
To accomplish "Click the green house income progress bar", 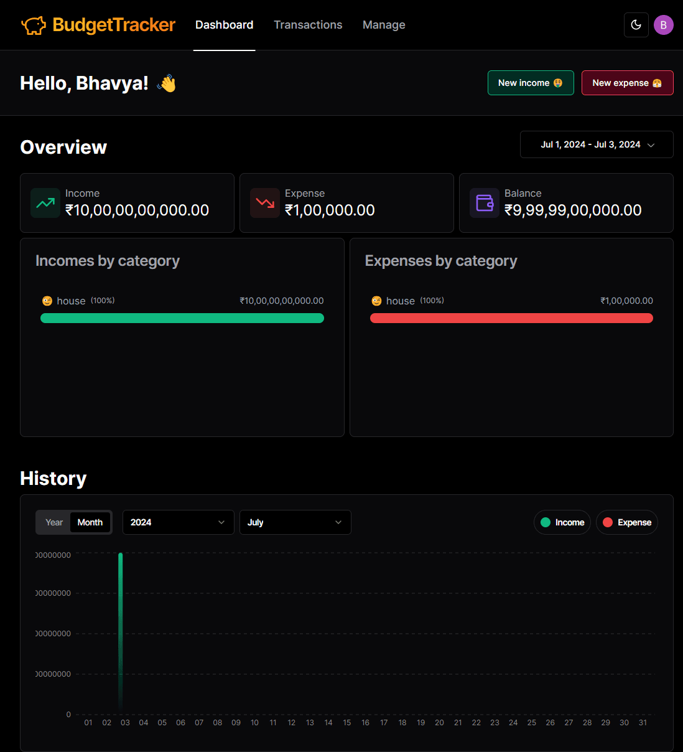I will click(182, 318).
